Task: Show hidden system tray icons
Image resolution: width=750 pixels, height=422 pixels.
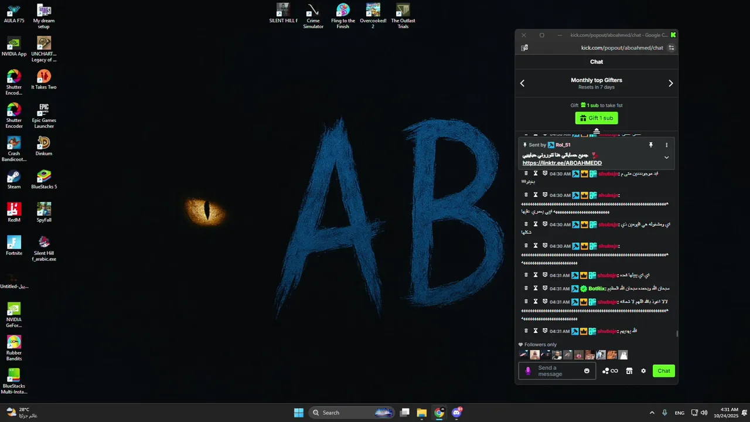Action: tap(652, 413)
